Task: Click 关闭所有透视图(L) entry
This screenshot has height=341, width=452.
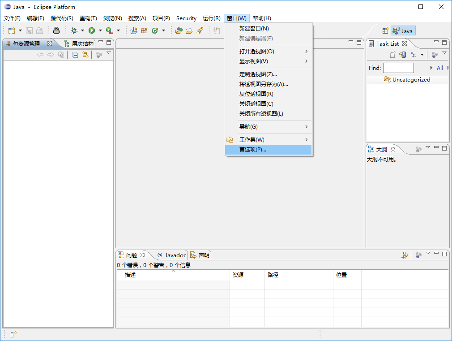Action: [x=268, y=113]
